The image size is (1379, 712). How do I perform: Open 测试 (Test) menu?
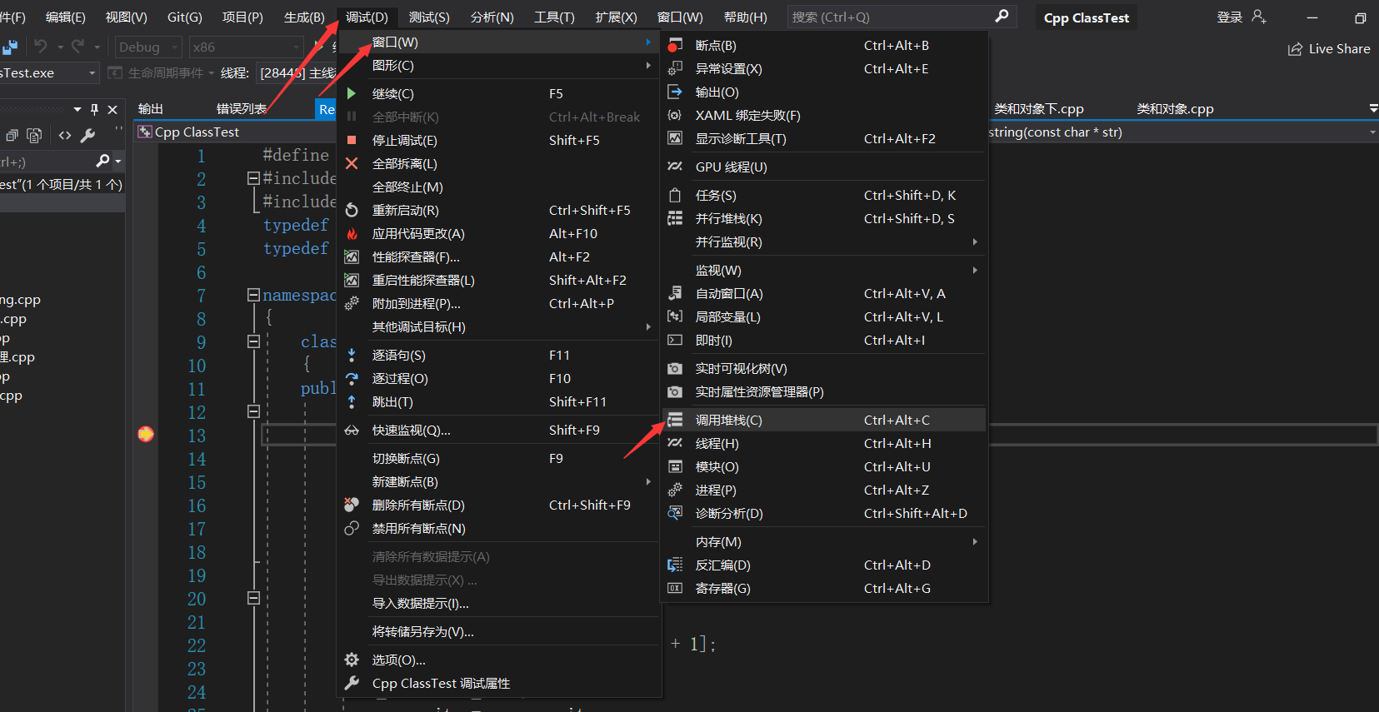pyautogui.click(x=429, y=17)
